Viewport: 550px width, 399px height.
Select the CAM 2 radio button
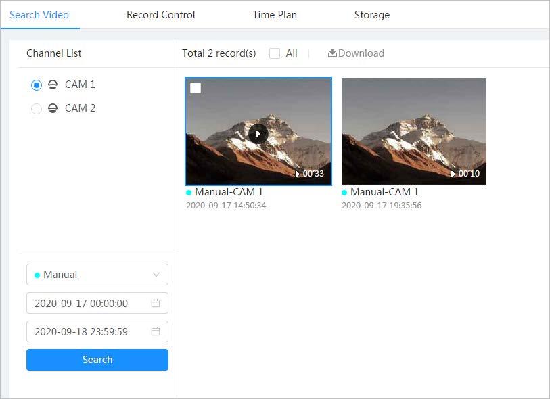(37, 109)
